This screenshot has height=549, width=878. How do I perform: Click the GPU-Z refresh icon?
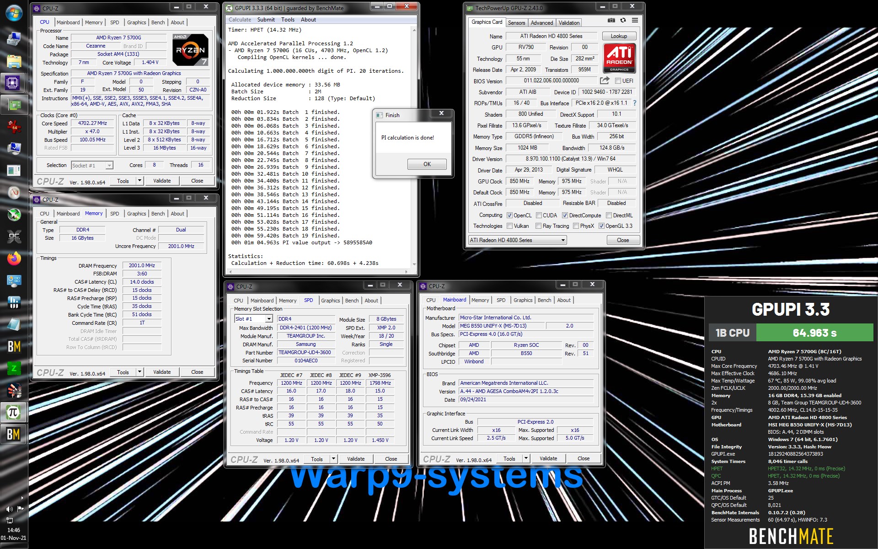pos(623,20)
